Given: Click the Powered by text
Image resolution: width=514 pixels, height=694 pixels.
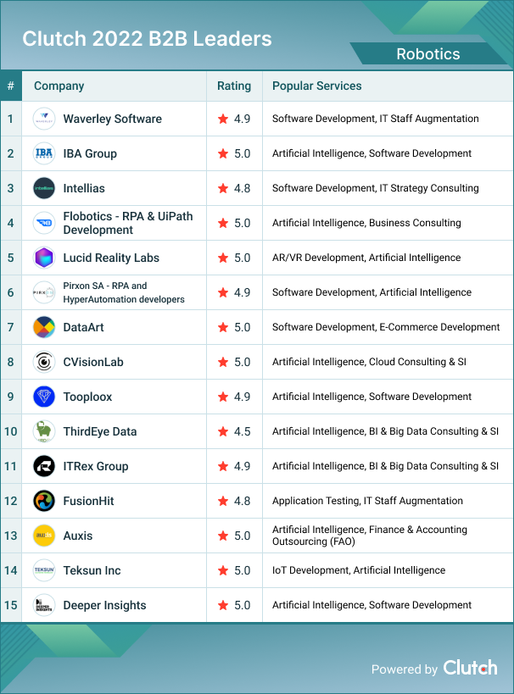Looking at the screenshot, I should pyautogui.click(x=404, y=669).
